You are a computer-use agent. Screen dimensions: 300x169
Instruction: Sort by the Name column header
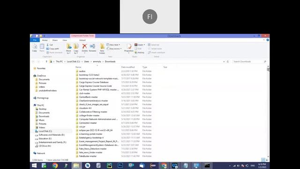point(78,67)
